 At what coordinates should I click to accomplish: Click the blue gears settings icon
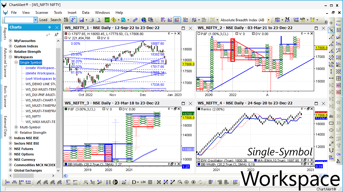pos(135,20)
